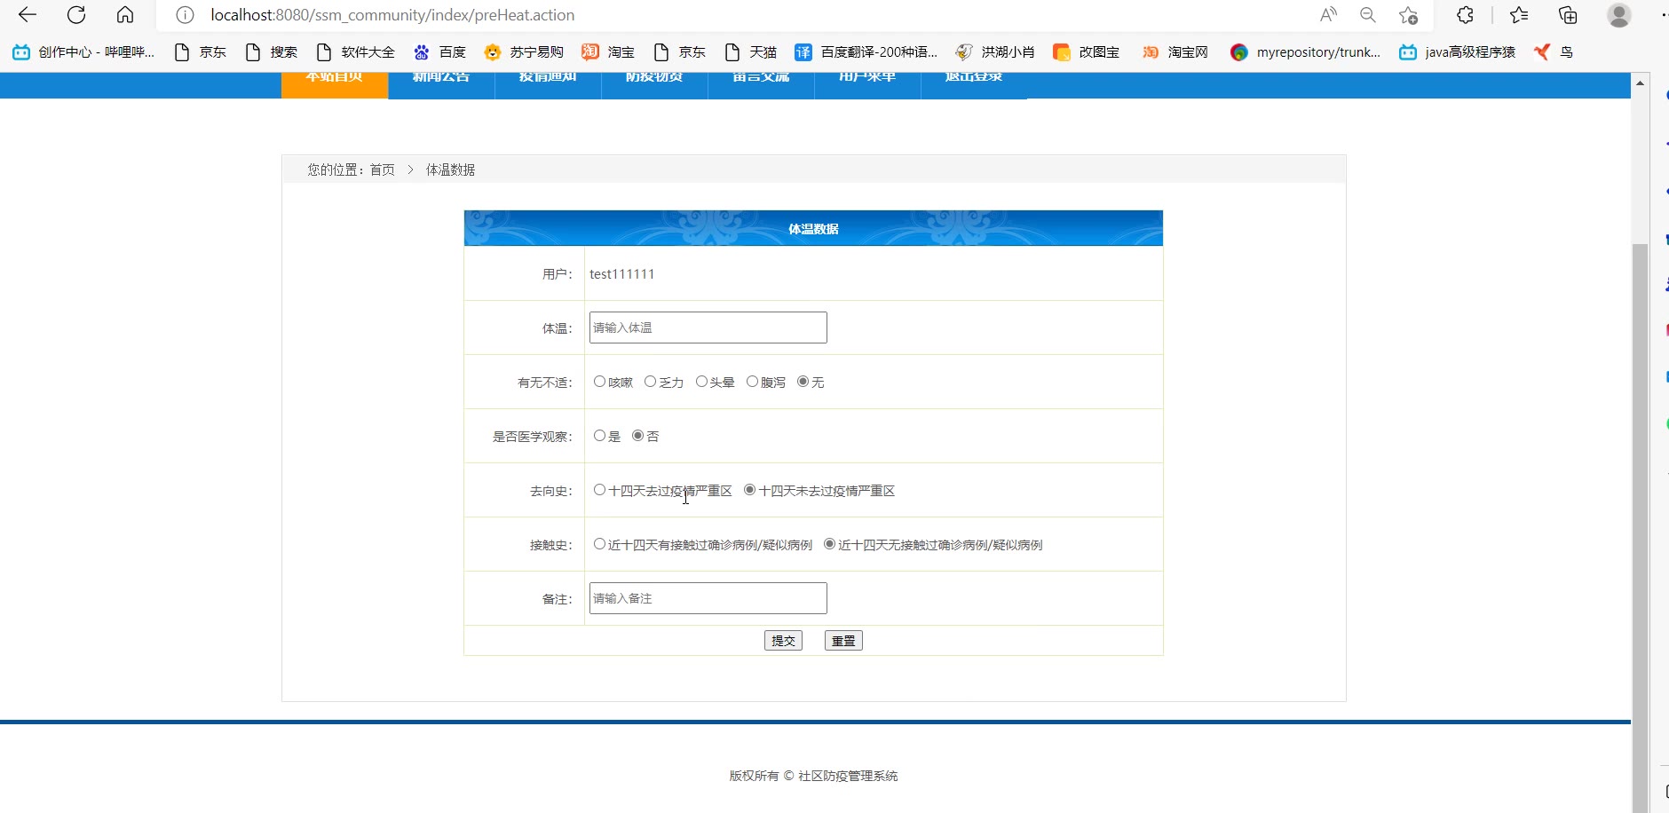1669x813 pixels.
Task: Open the Read aloud icon in address bar
Action: click(x=1328, y=15)
